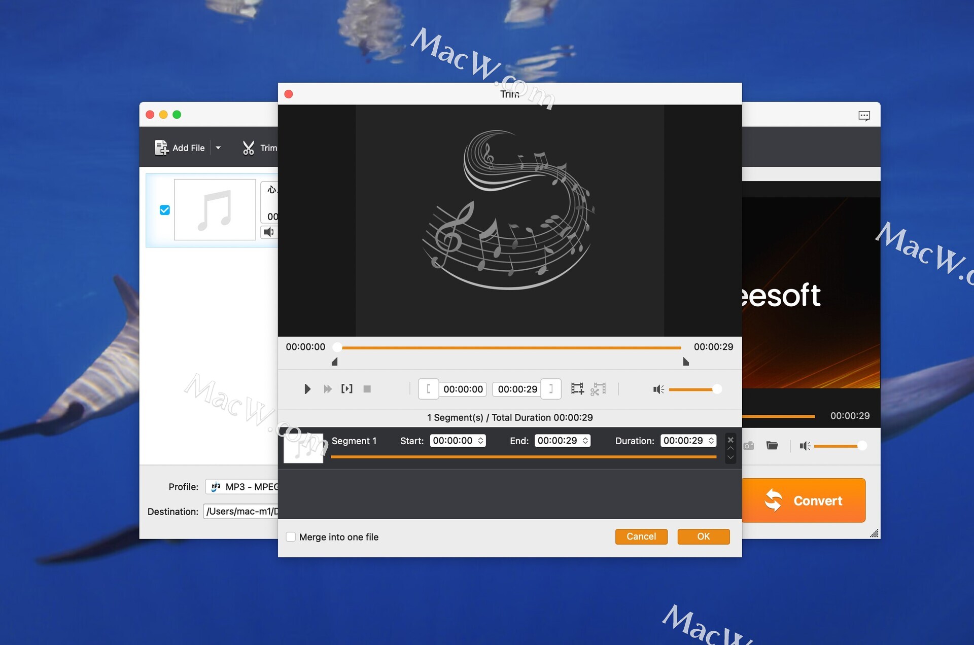Uncheck the audio file checkbox in list
Viewport: 974px width, 645px height.
pyautogui.click(x=165, y=210)
